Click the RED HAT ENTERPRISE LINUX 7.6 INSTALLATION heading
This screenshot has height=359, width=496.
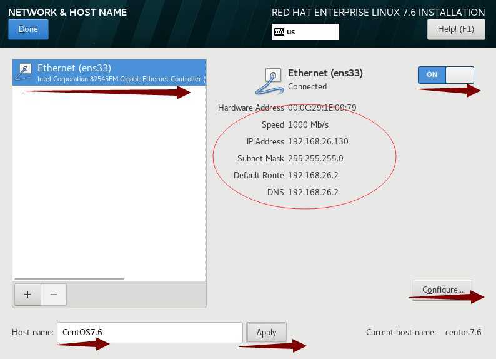coord(379,13)
